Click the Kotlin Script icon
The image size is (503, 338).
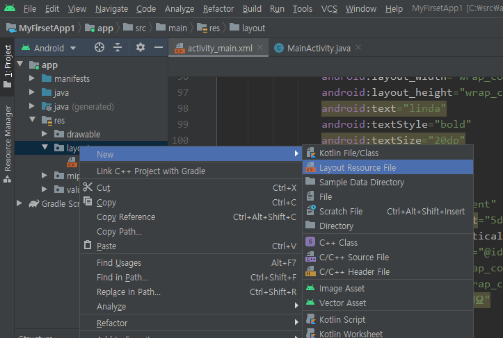(310, 319)
